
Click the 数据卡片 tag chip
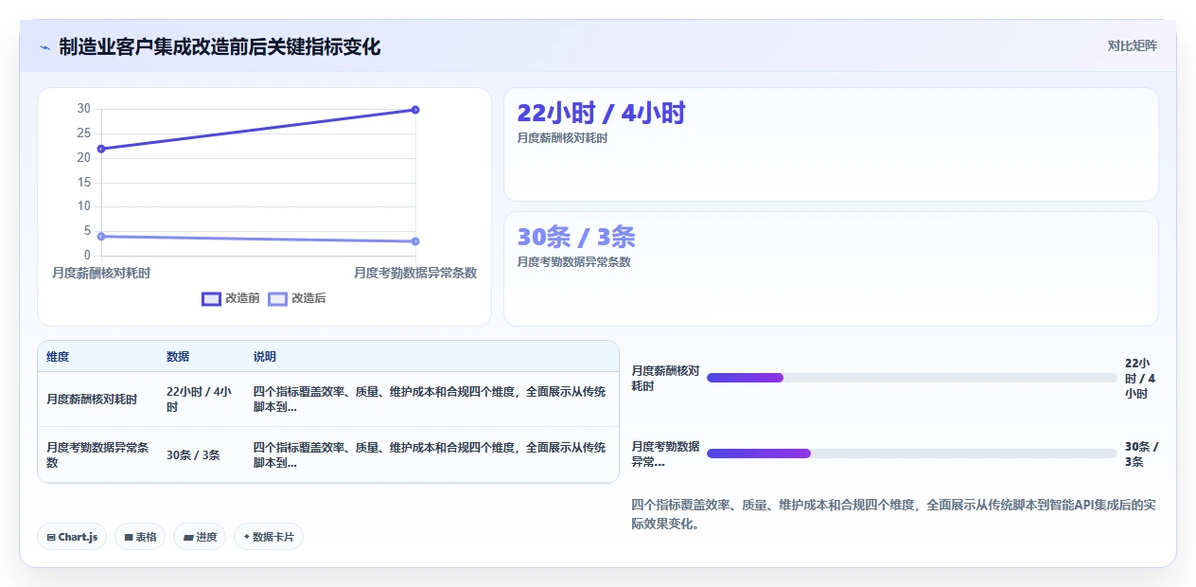pos(269,537)
